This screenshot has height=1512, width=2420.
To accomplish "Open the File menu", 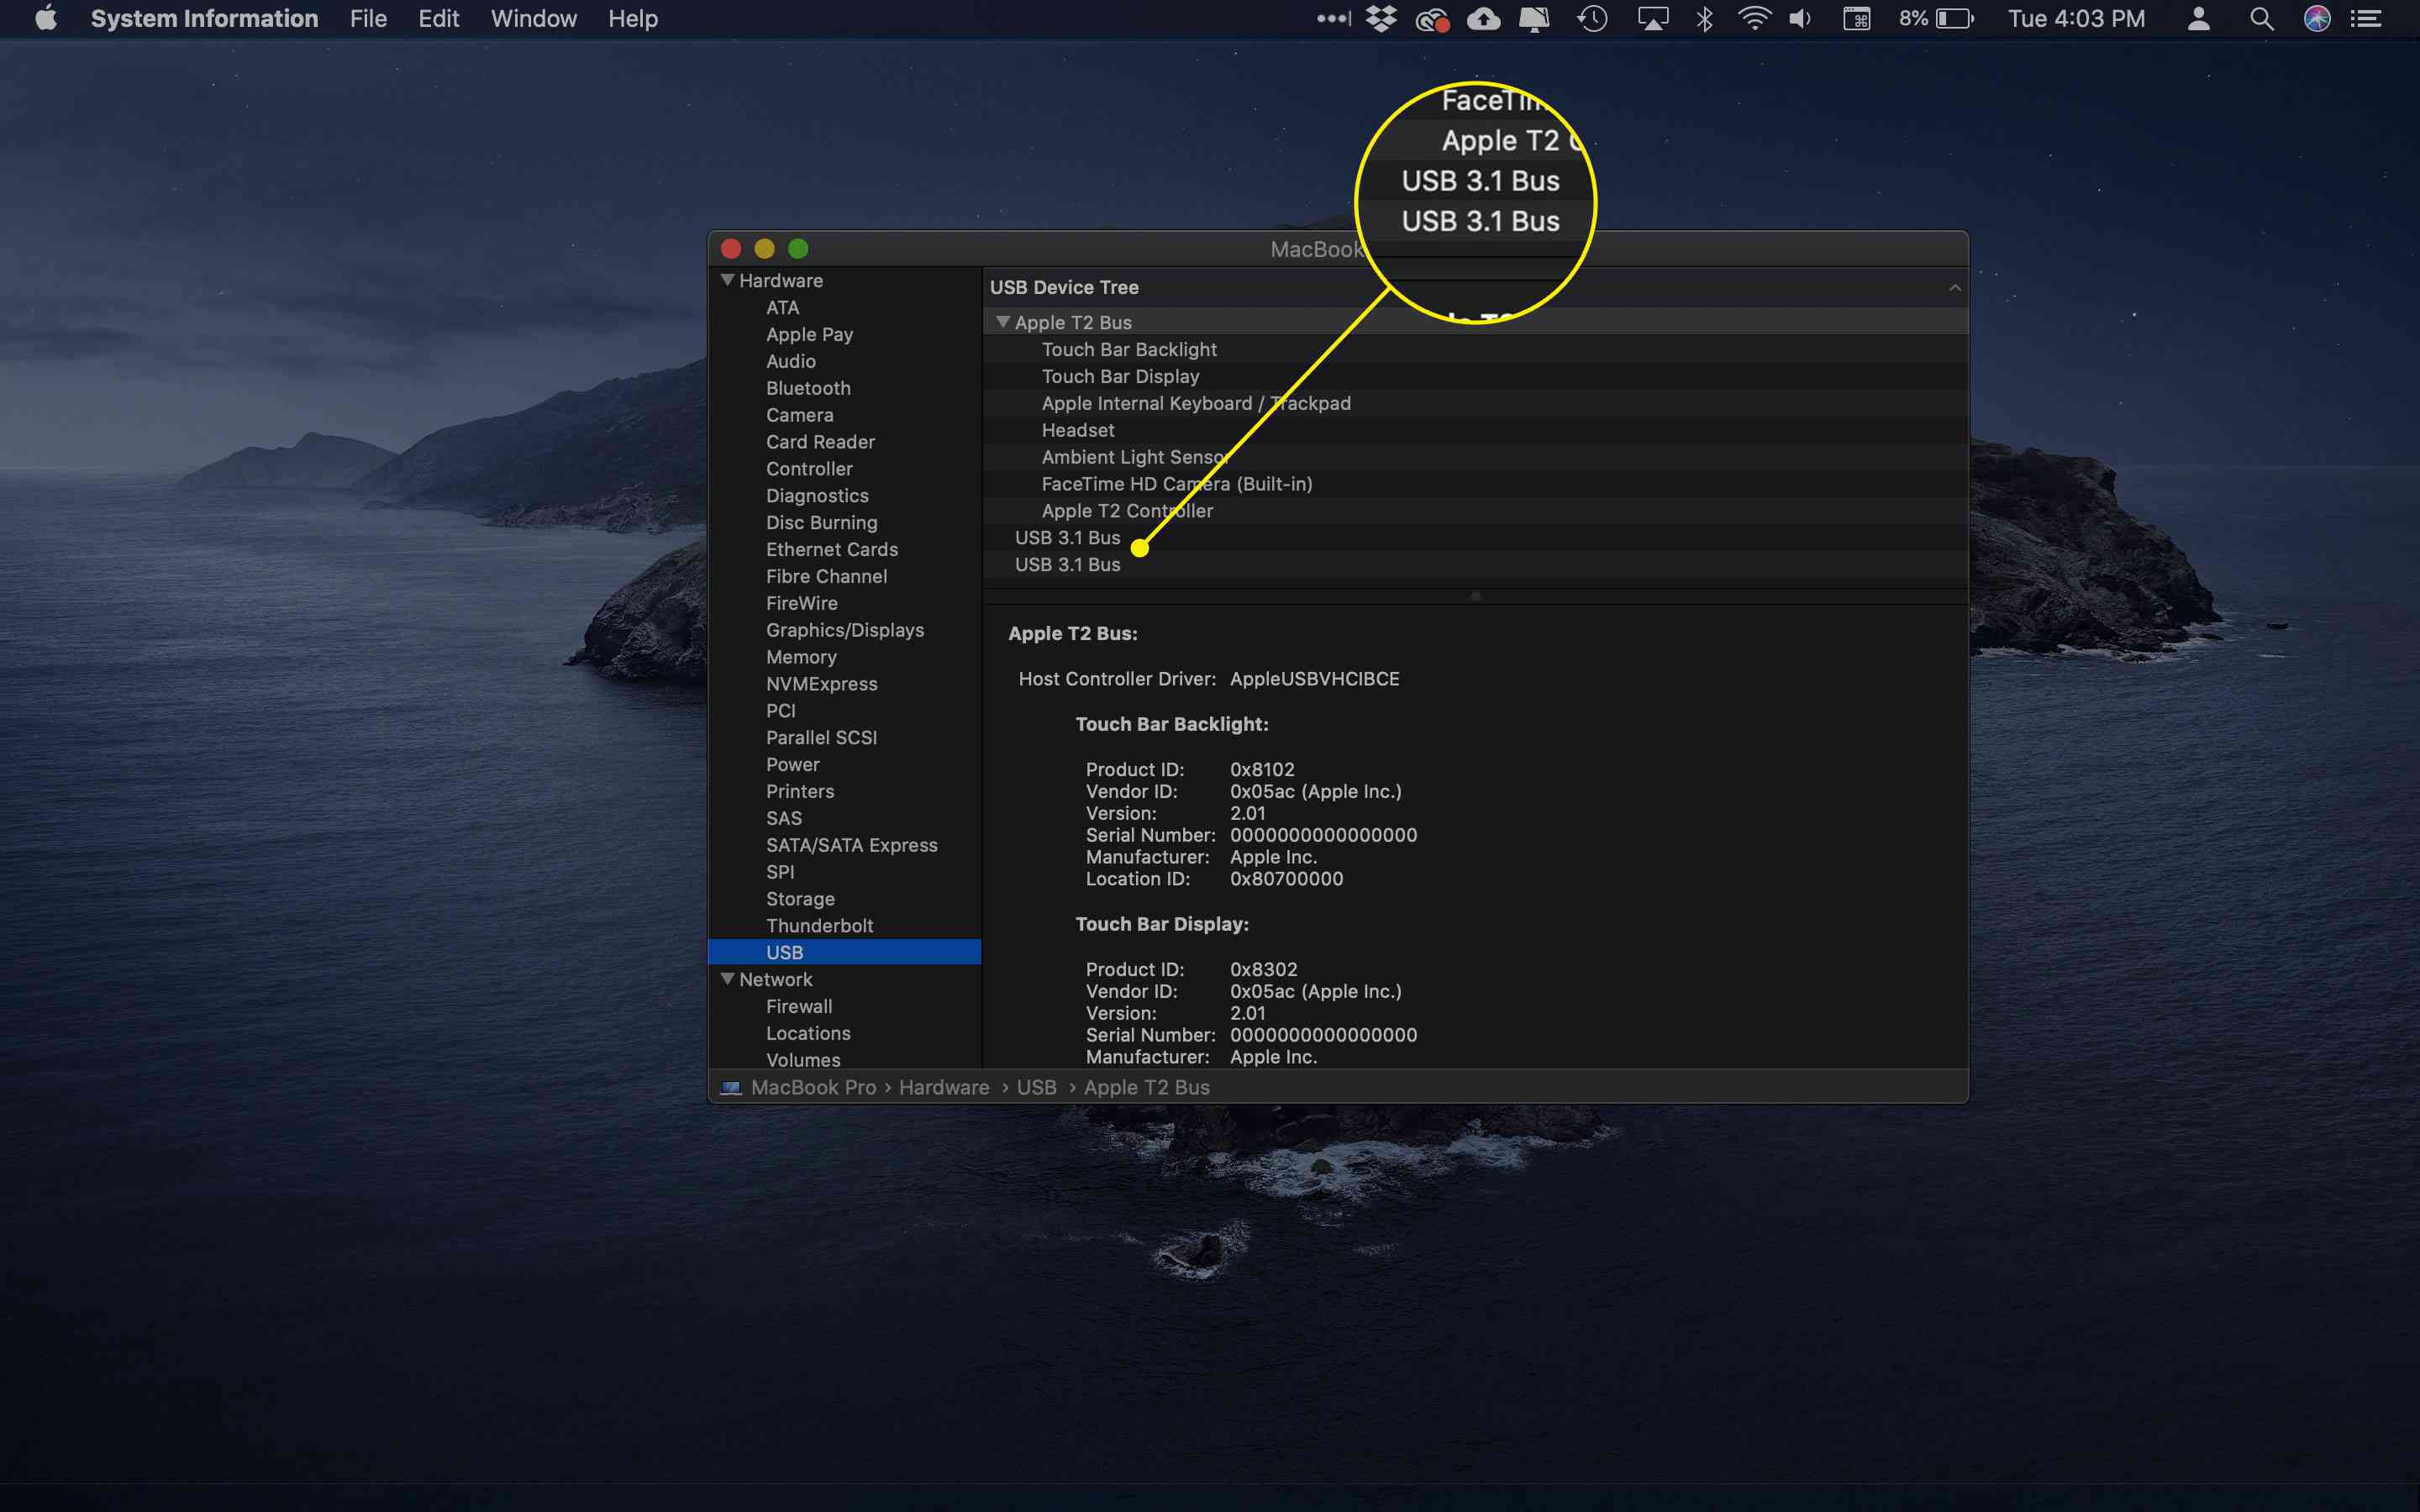I will (x=368, y=19).
